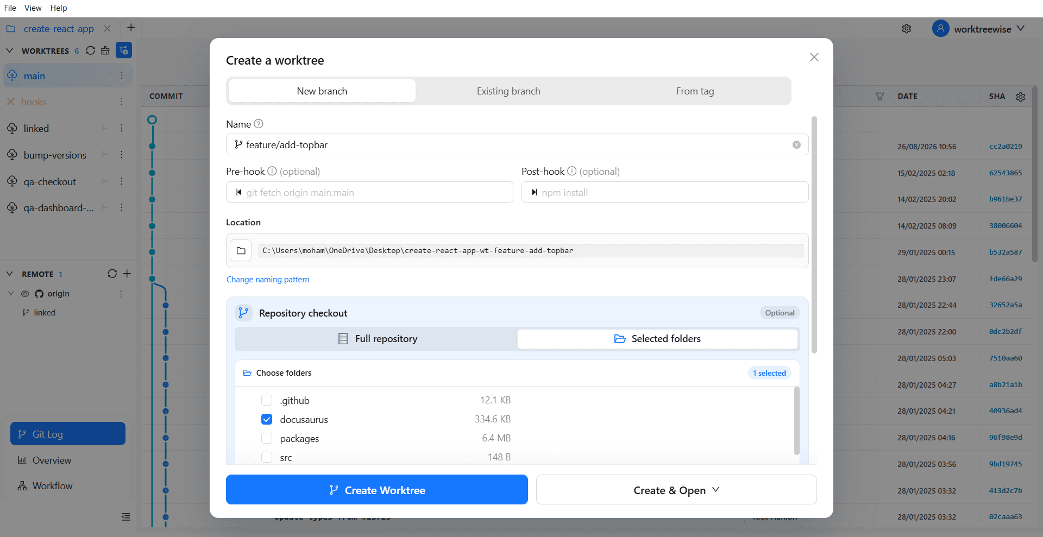Click the Name help question icon

pos(259,124)
